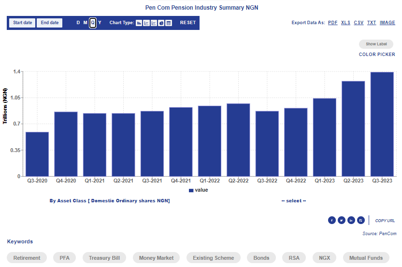Set the yearly Y frequency

(100, 23)
